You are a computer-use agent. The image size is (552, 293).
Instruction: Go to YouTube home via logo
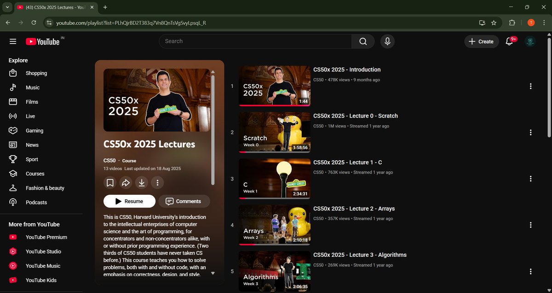pos(43,41)
